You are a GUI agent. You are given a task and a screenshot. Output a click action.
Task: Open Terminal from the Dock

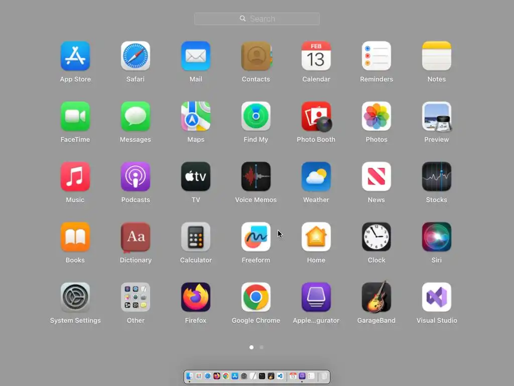tap(262, 376)
